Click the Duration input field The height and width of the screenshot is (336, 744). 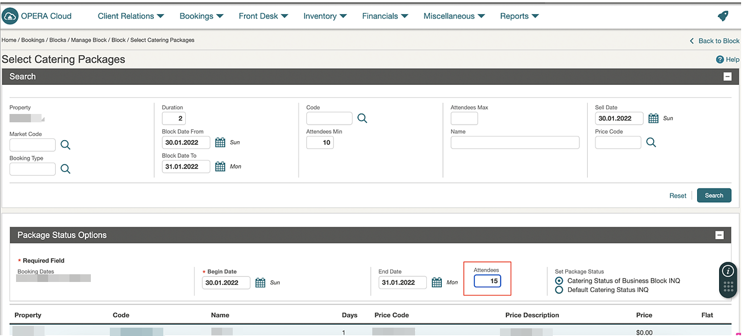tap(173, 118)
